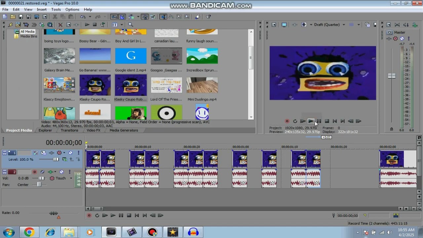Open Master bus automation settings gear
Viewport: 423px width, 238px height.
click(395, 39)
